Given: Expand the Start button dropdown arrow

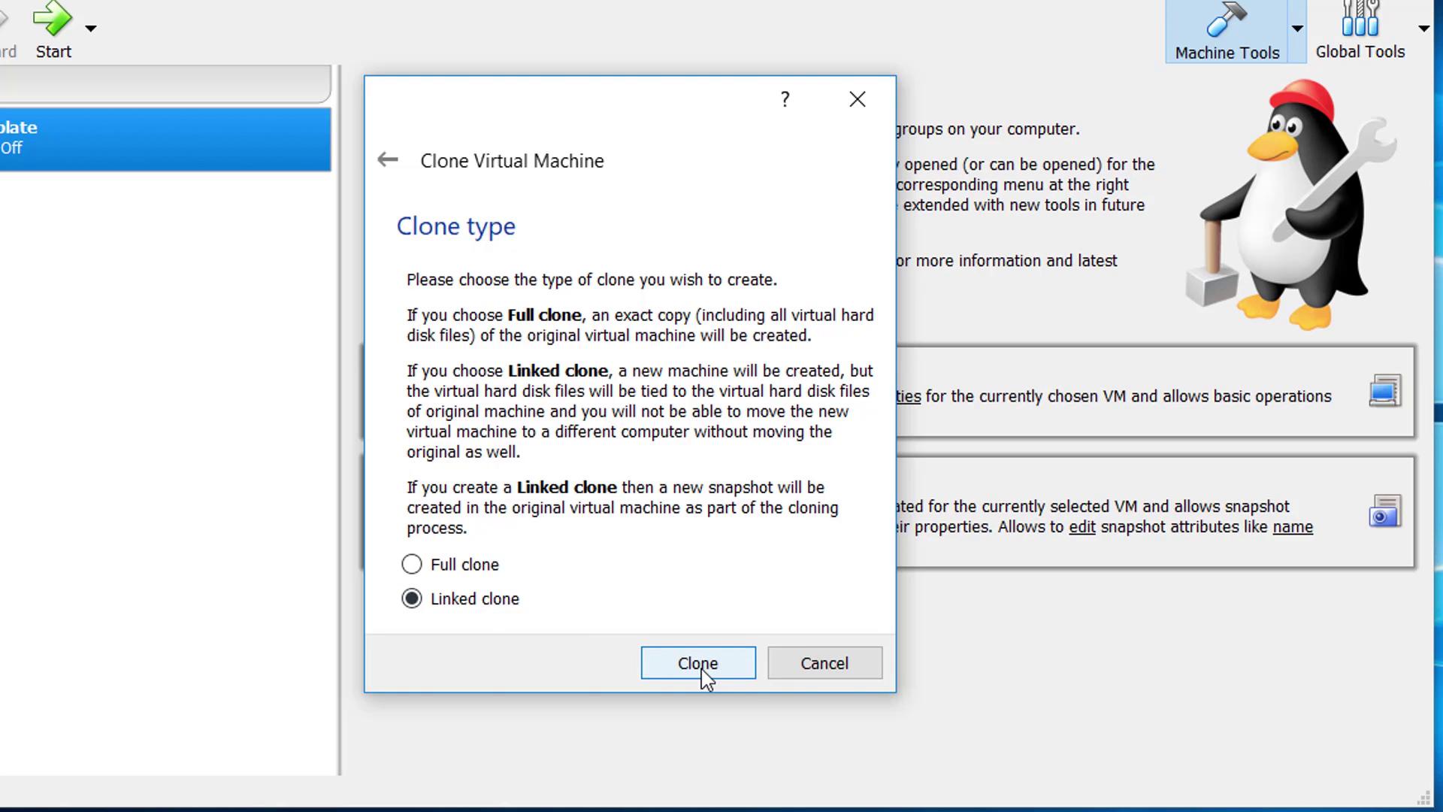Looking at the screenshot, I should [91, 29].
